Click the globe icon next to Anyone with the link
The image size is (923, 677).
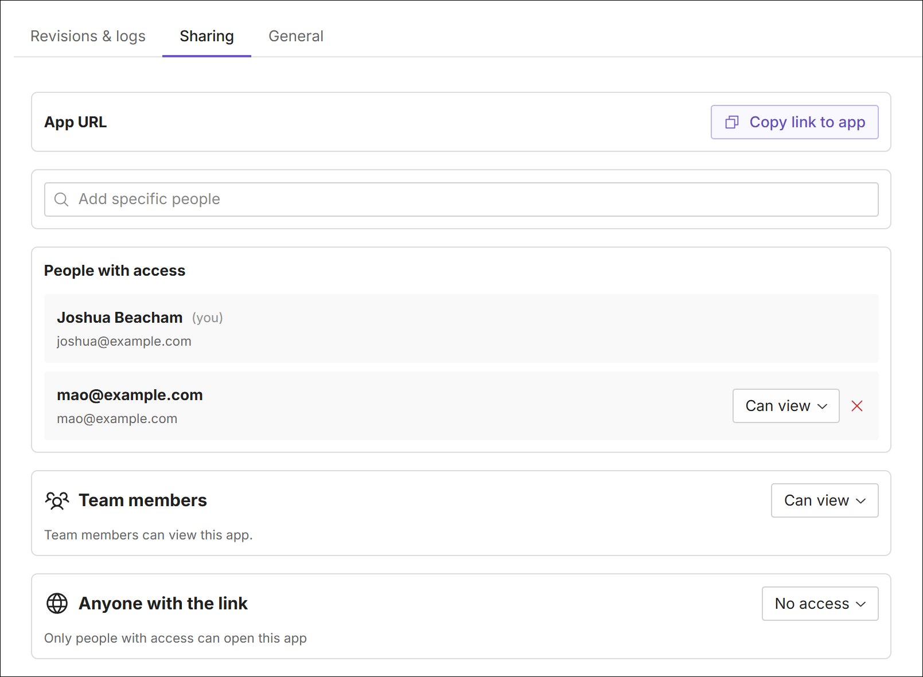click(x=56, y=603)
